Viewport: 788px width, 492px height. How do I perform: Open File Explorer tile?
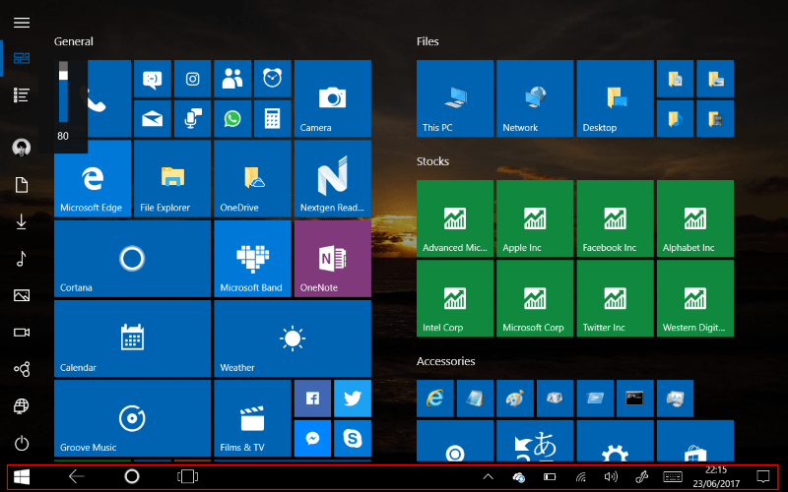click(x=172, y=179)
